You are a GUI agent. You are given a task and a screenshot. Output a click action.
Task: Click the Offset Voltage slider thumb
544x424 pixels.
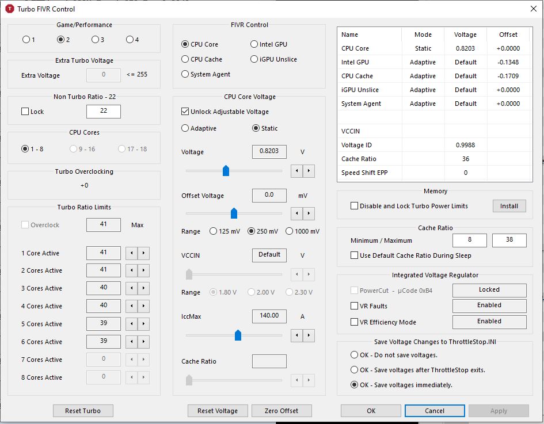pos(234,213)
